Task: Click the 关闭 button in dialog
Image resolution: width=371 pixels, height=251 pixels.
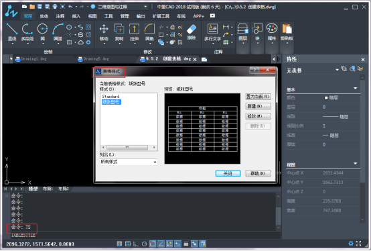Action: 228,174
